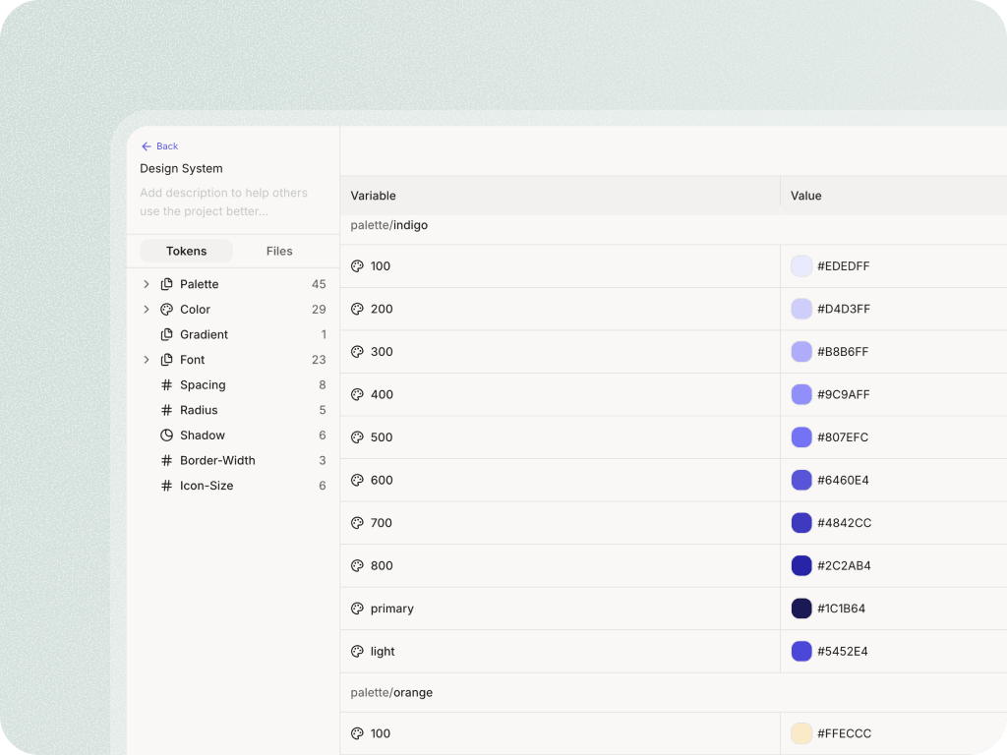This screenshot has width=1007, height=755.
Task: Click the Design System project title
Action: [x=181, y=168]
